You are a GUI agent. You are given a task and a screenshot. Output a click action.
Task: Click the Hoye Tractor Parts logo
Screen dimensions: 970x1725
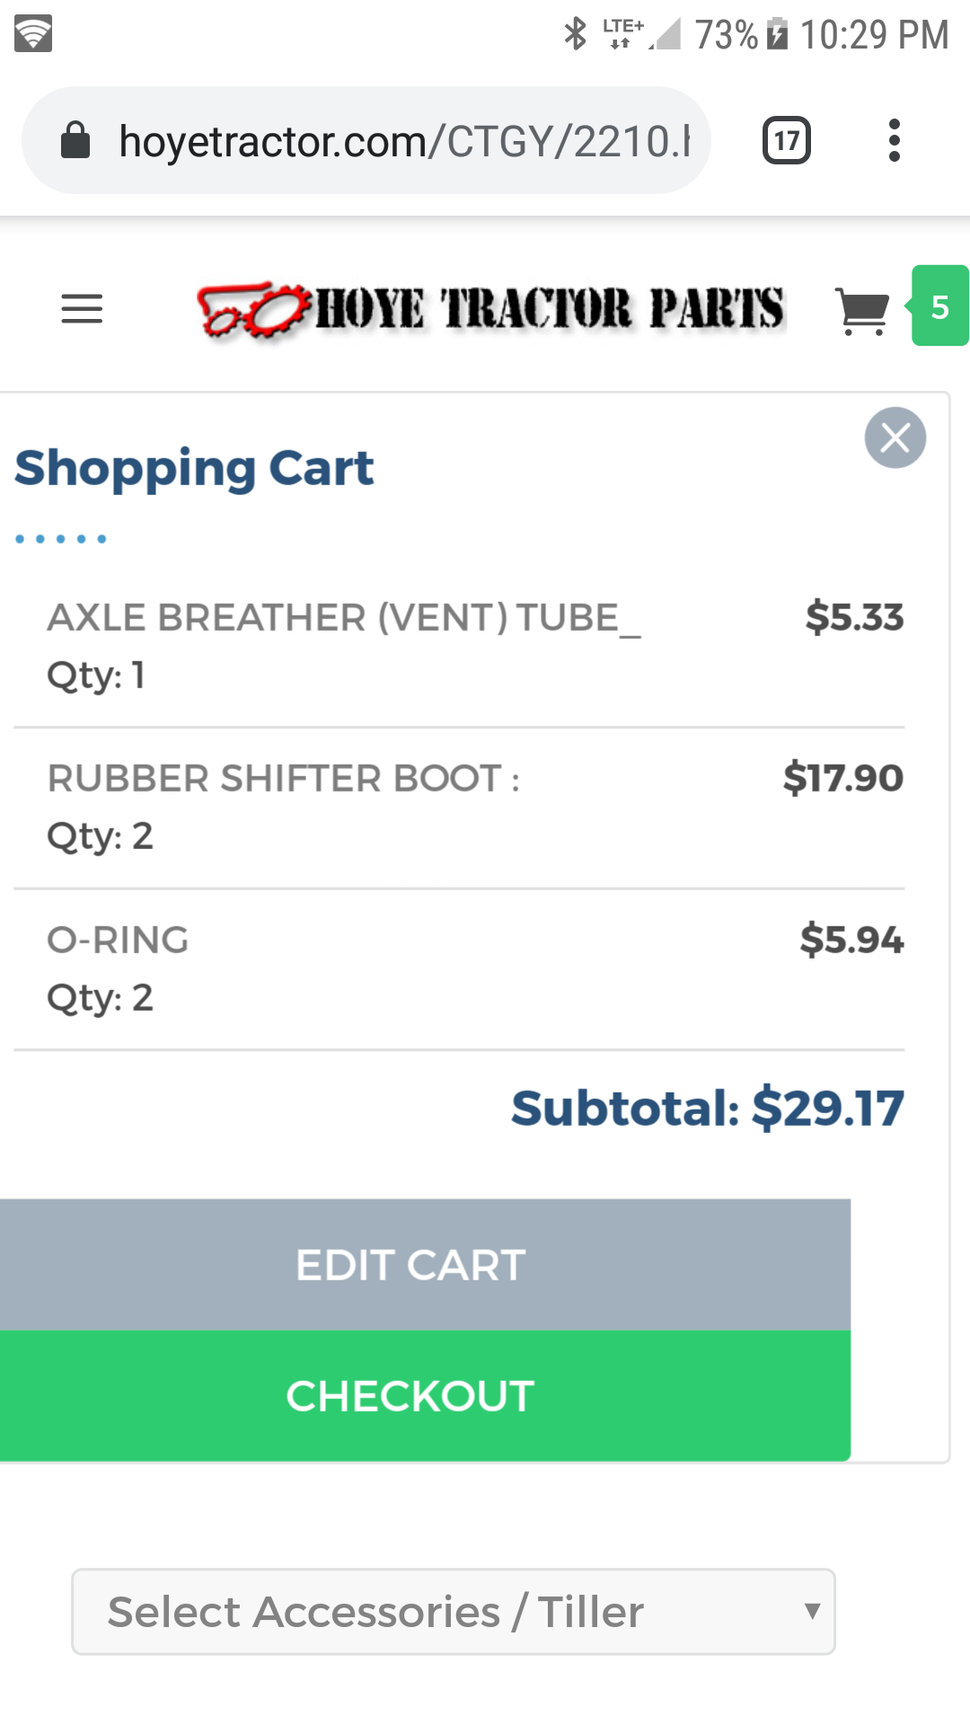pyautogui.click(x=490, y=309)
